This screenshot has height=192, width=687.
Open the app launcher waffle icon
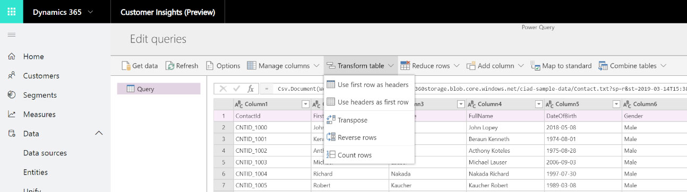click(12, 12)
